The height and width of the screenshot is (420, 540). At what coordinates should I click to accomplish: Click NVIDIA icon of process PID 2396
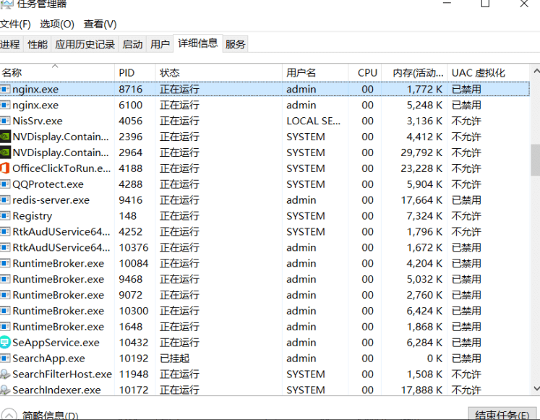pyautogui.click(x=6, y=137)
